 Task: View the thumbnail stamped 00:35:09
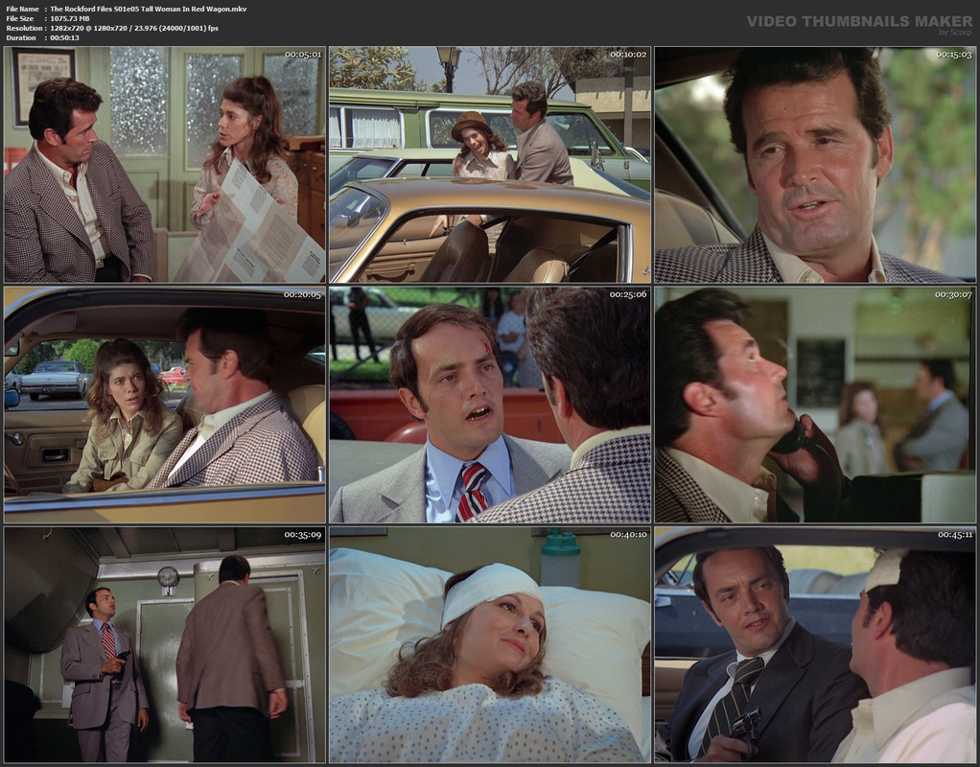tap(165, 644)
